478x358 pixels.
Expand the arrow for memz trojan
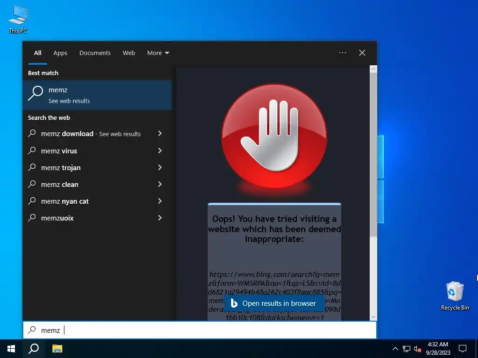(x=160, y=167)
